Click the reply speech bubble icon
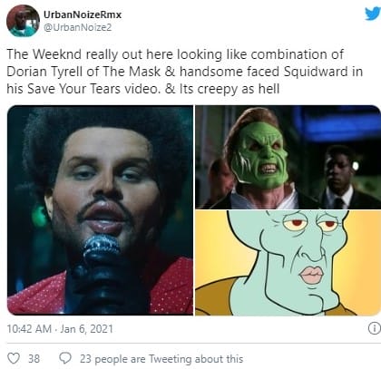Screen dimensions: 381x369 point(65,358)
